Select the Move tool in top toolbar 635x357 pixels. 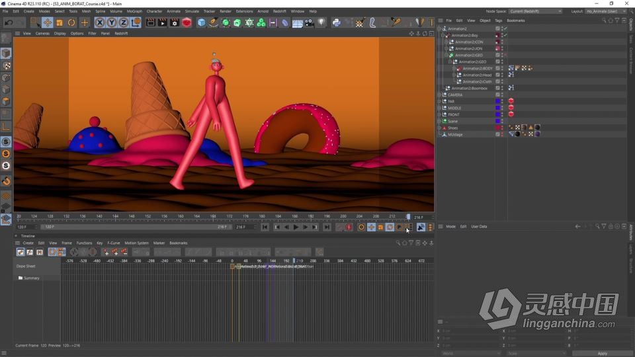47,22
